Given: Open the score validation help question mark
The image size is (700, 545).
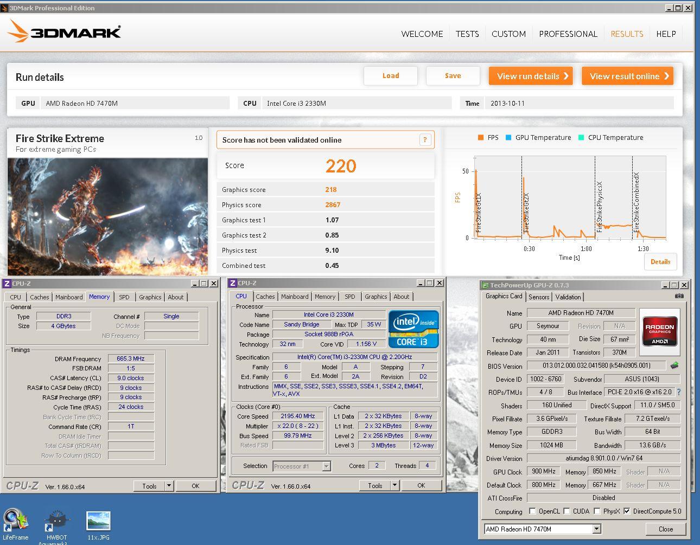Looking at the screenshot, I should [x=425, y=140].
